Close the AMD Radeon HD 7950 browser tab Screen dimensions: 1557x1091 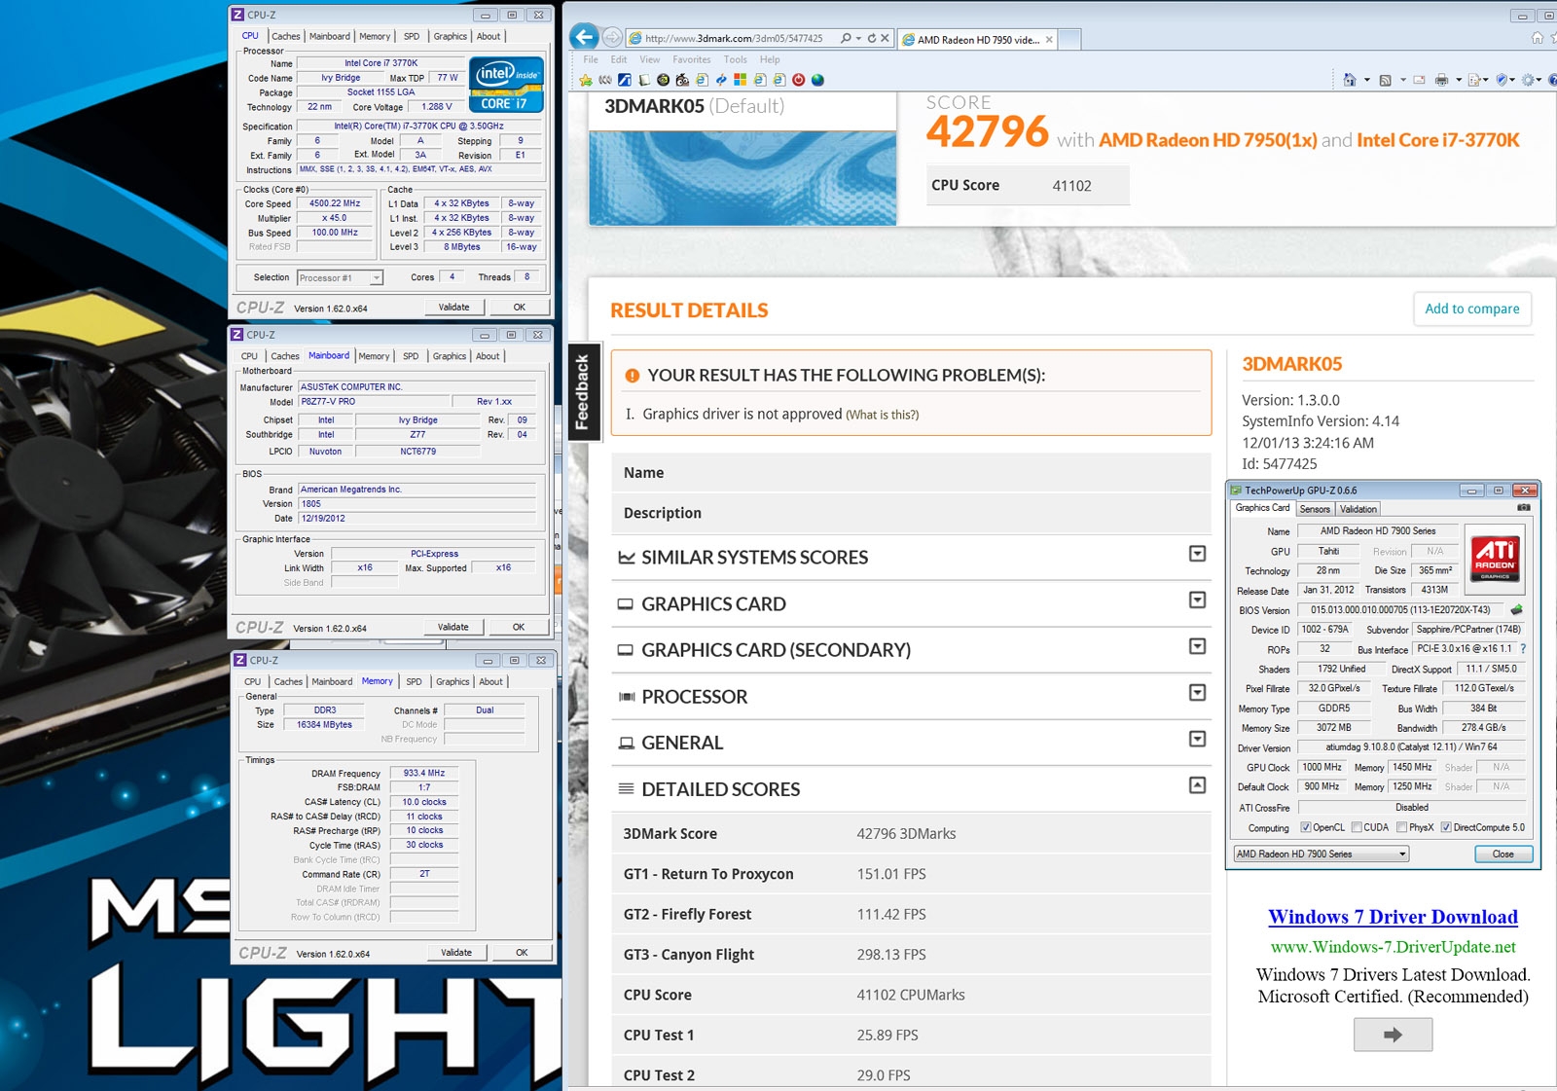tap(1049, 40)
